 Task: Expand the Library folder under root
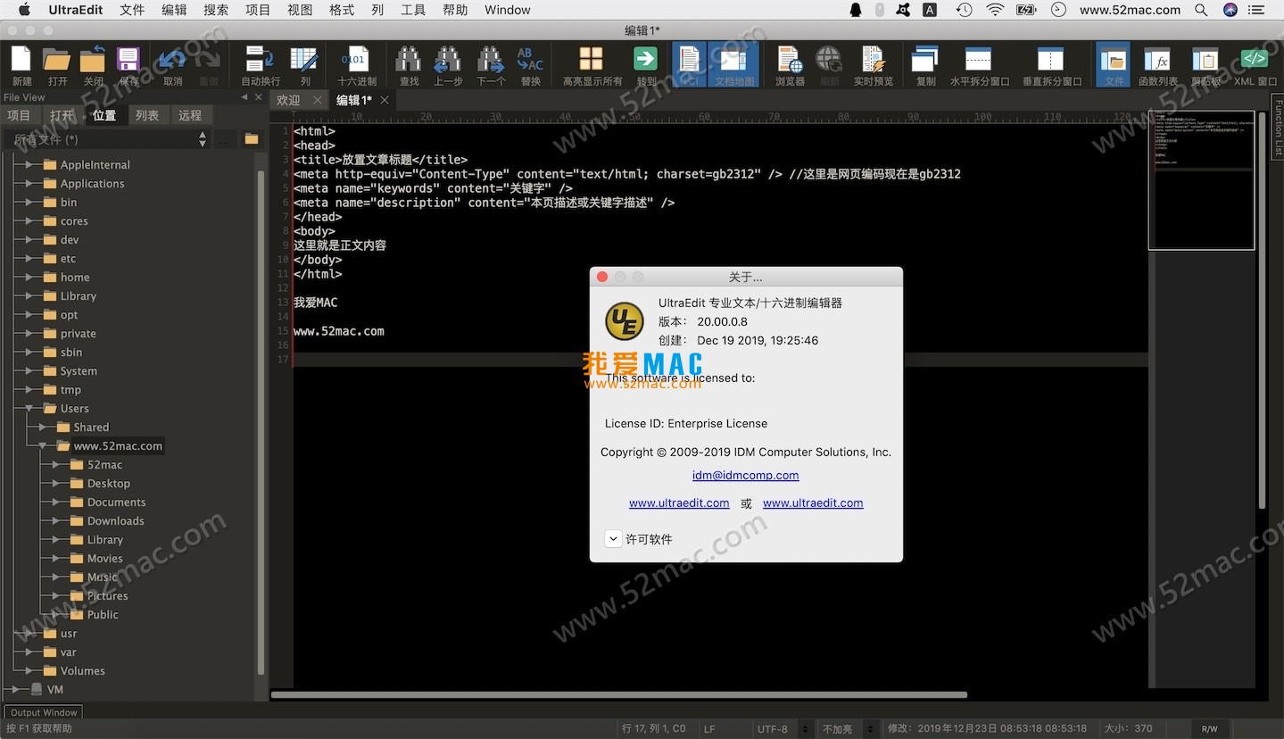point(29,295)
